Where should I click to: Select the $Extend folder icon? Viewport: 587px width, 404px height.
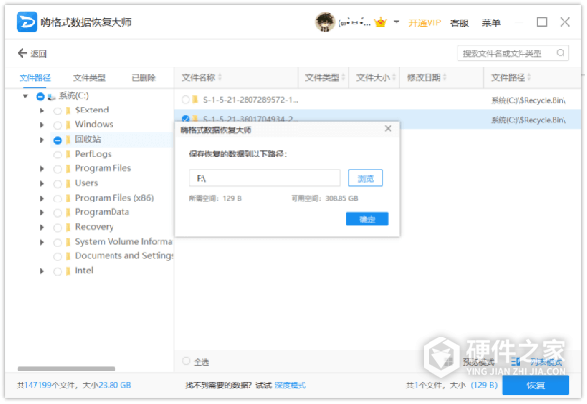click(x=68, y=111)
